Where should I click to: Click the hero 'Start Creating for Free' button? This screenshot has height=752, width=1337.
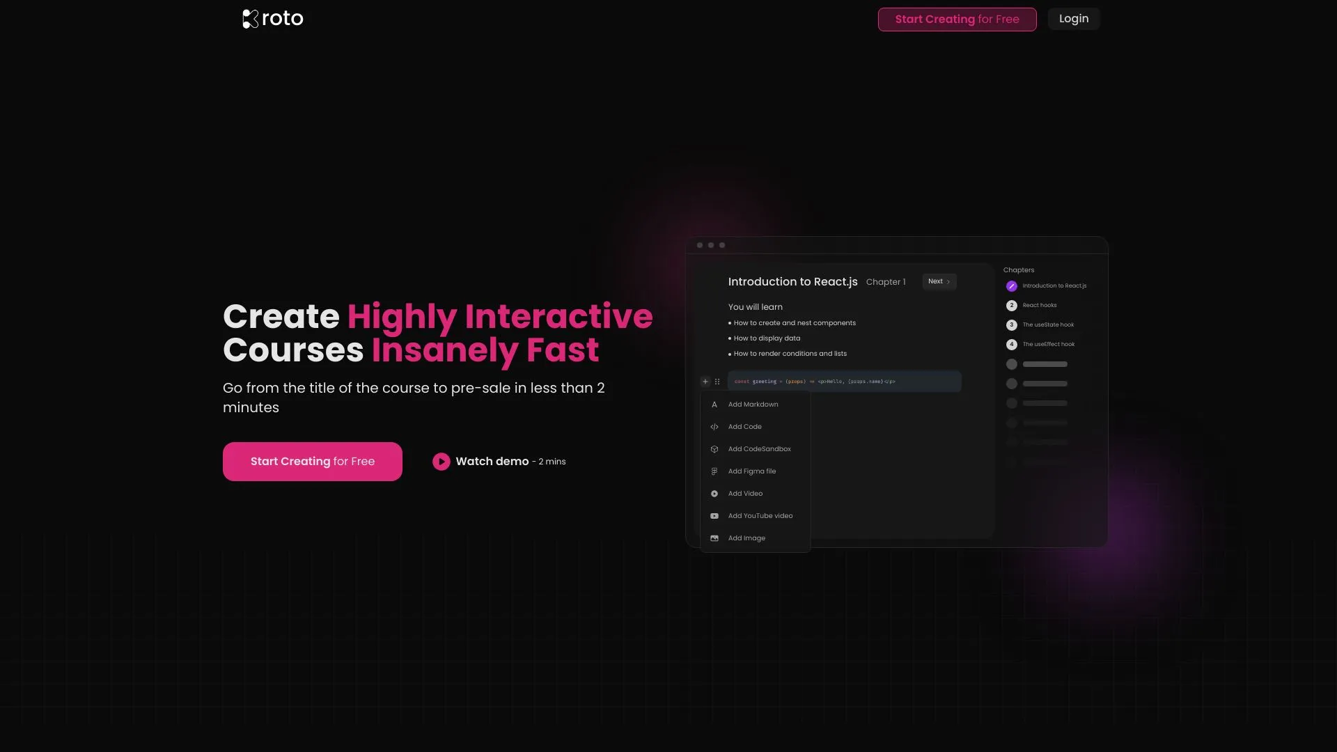[x=312, y=461]
